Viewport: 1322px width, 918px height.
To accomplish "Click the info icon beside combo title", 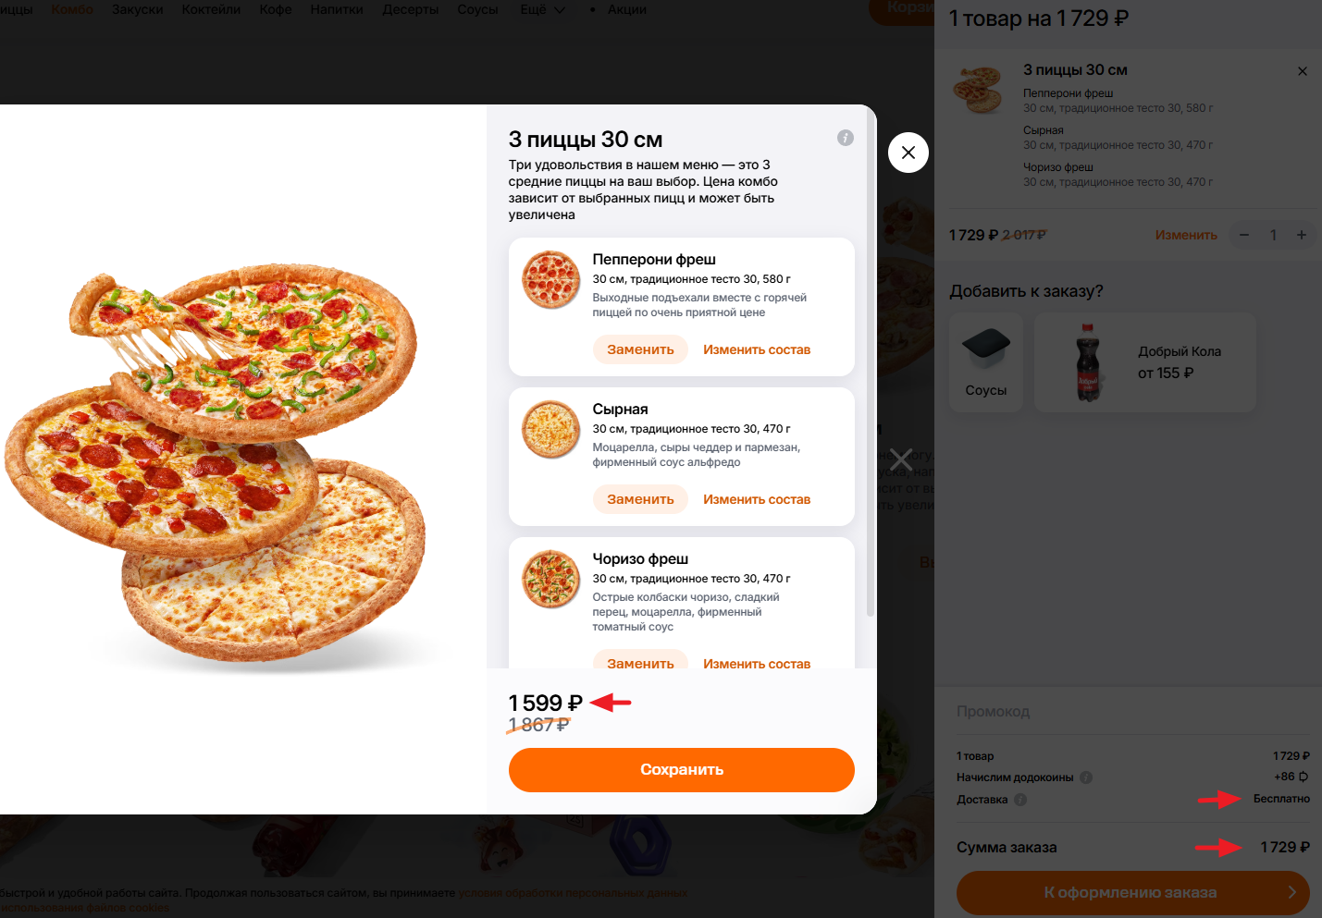I will coord(845,138).
